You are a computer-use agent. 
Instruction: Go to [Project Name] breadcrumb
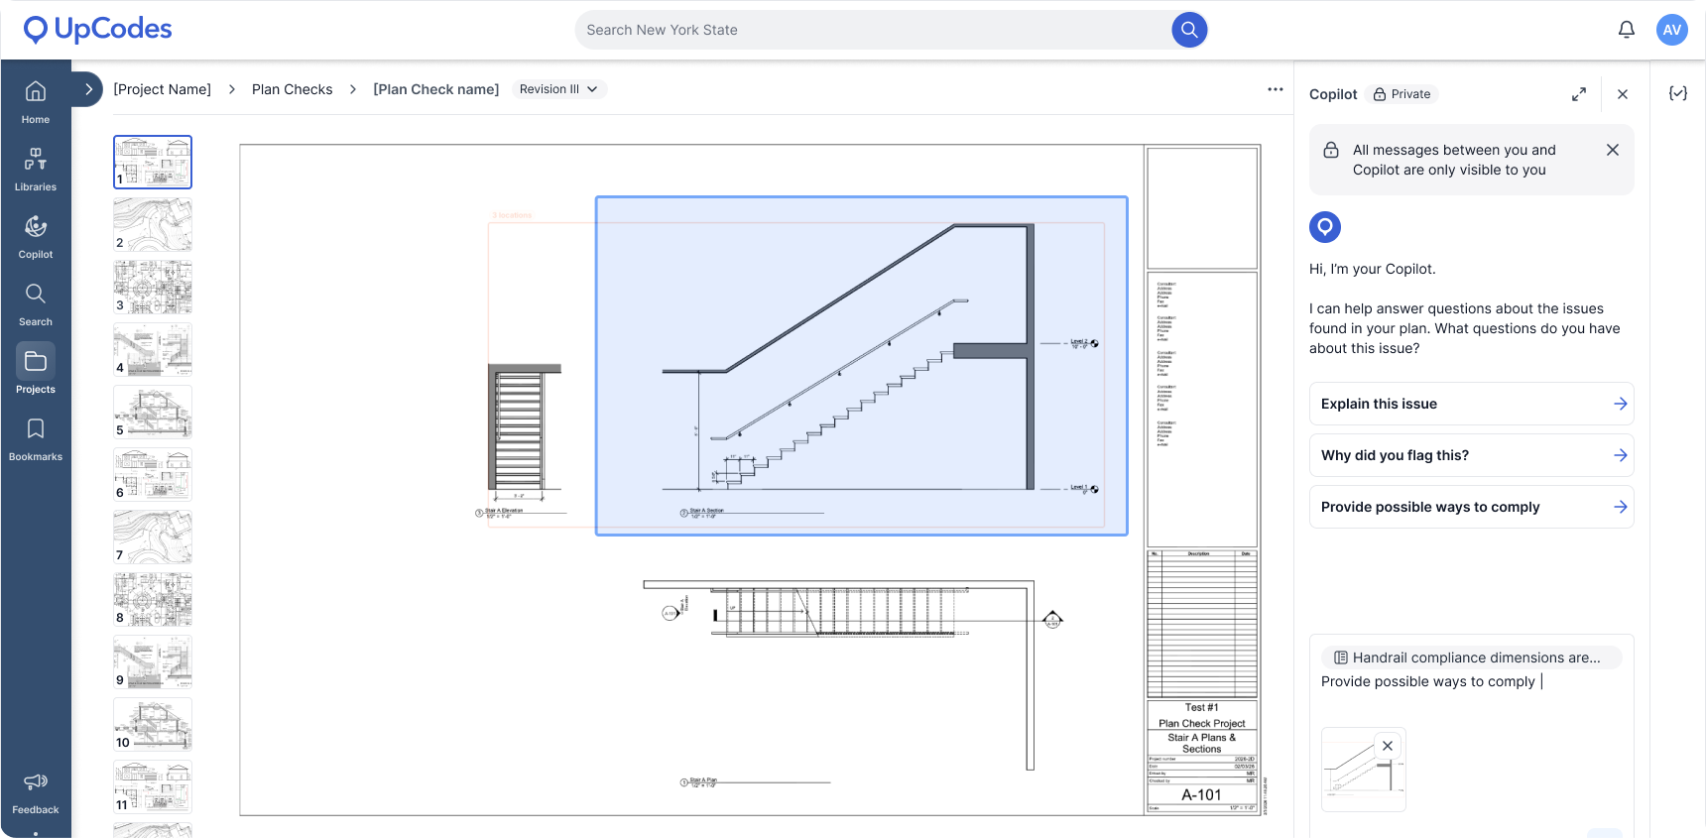pyautogui.click(x=163, y=89)
